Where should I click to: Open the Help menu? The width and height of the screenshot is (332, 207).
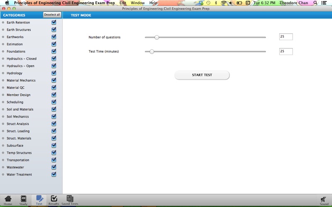(x=153, y=3)
